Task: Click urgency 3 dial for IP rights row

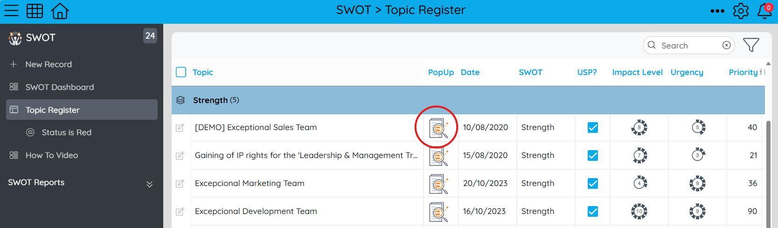Action: click(x=698, y=155)
